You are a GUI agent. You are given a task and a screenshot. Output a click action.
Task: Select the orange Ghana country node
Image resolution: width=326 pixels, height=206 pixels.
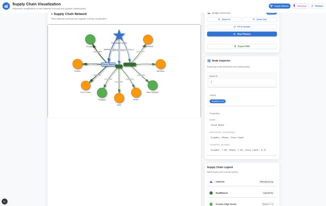(77, 64)
